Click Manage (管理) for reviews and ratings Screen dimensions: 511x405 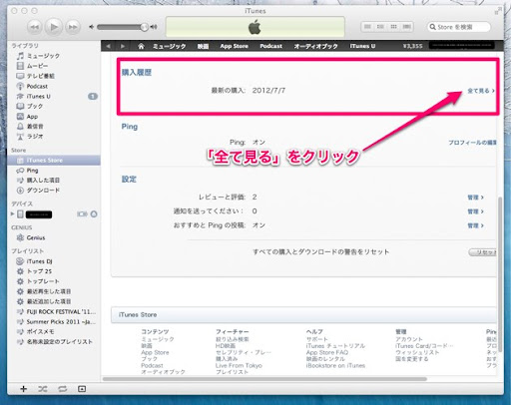tap(475, 198)
